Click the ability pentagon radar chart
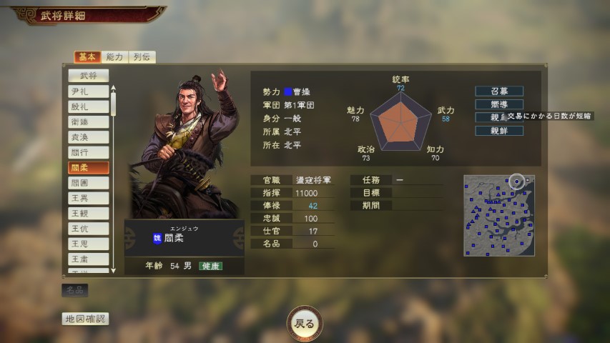 tap(400, 121)
